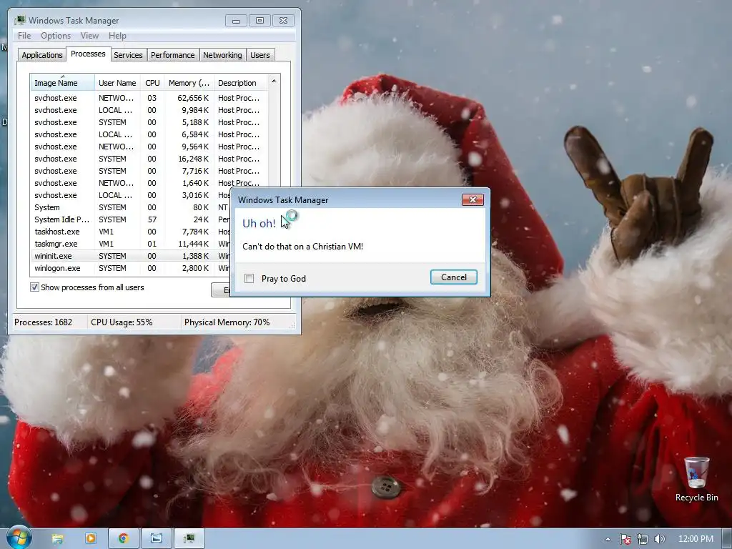Click the Task Manager title bar icon
Image resolution: width=732 pixels, height=549 pixels.
point(19,20)
